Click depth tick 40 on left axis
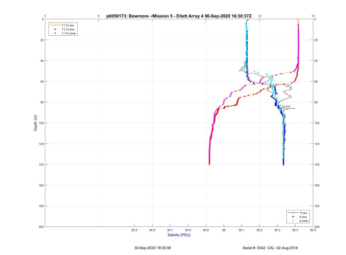Screen dimensions: 346x255 [42, 61]
